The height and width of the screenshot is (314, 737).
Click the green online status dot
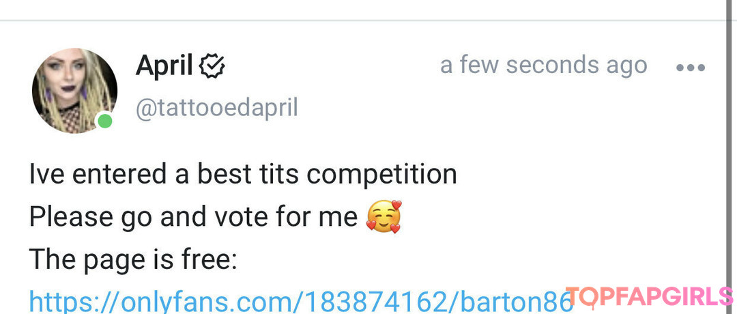104,122
